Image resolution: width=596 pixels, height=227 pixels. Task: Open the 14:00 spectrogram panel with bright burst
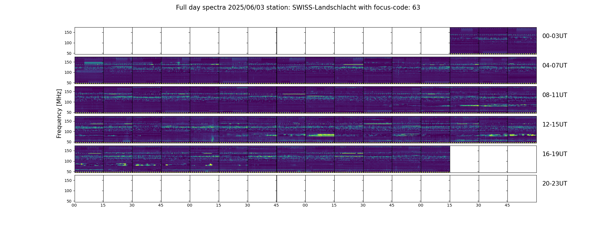tap(320, 129)
